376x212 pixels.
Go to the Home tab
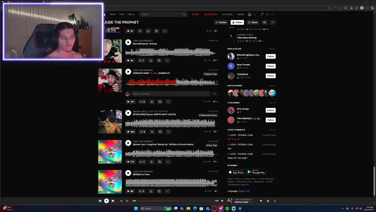tap(113, 14)
